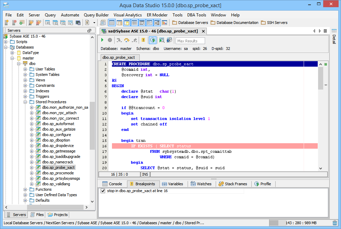Expand the User Tables folder

(26, 69)
